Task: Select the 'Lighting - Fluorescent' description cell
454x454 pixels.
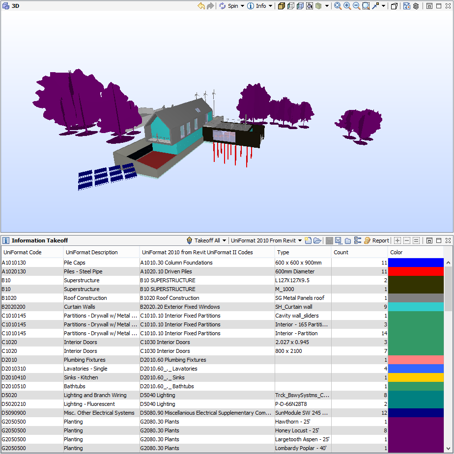Action: [x=101, y=404]
